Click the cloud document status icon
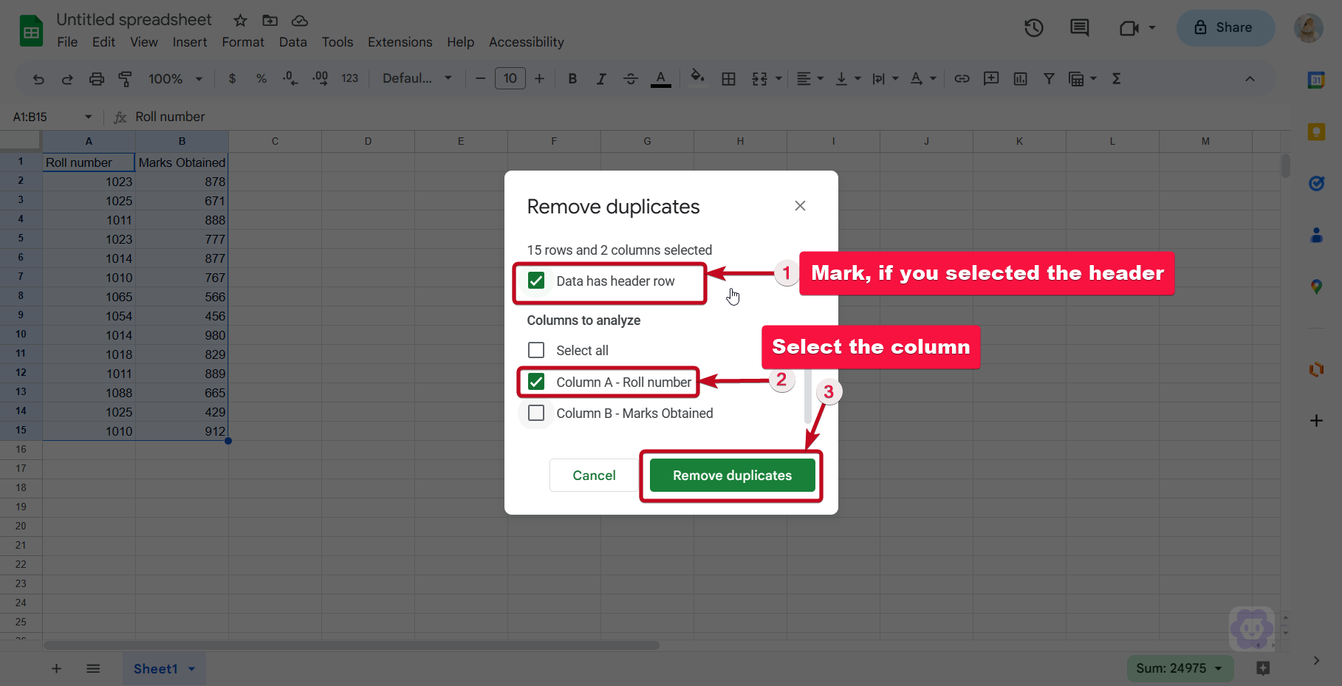 click(299, 21)
